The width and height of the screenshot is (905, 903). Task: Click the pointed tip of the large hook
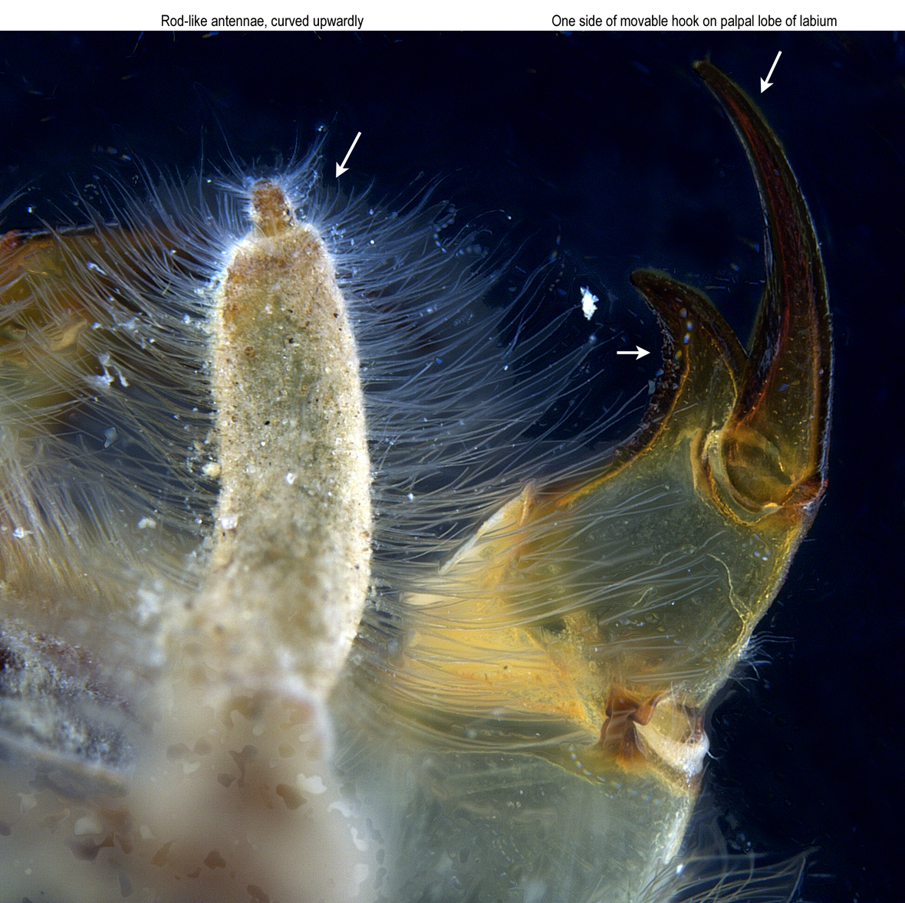click(x=701, y=66)
